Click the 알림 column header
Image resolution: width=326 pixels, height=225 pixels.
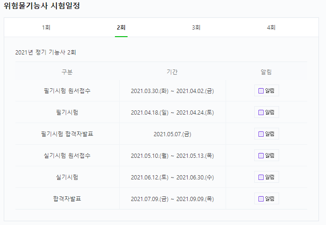266,72
